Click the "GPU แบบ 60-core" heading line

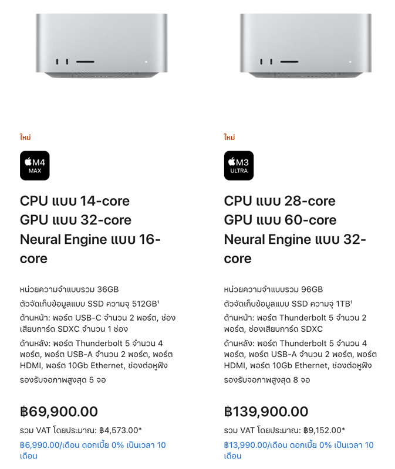tap(281, 220)
